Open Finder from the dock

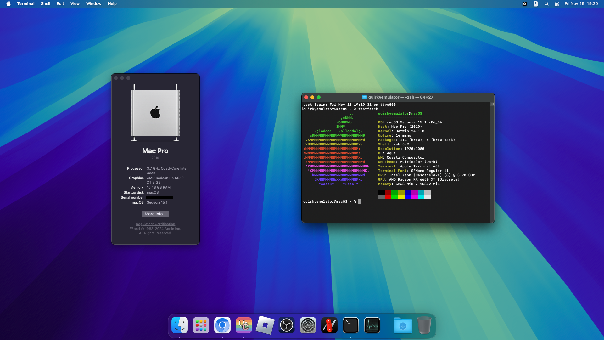[180, 325]
